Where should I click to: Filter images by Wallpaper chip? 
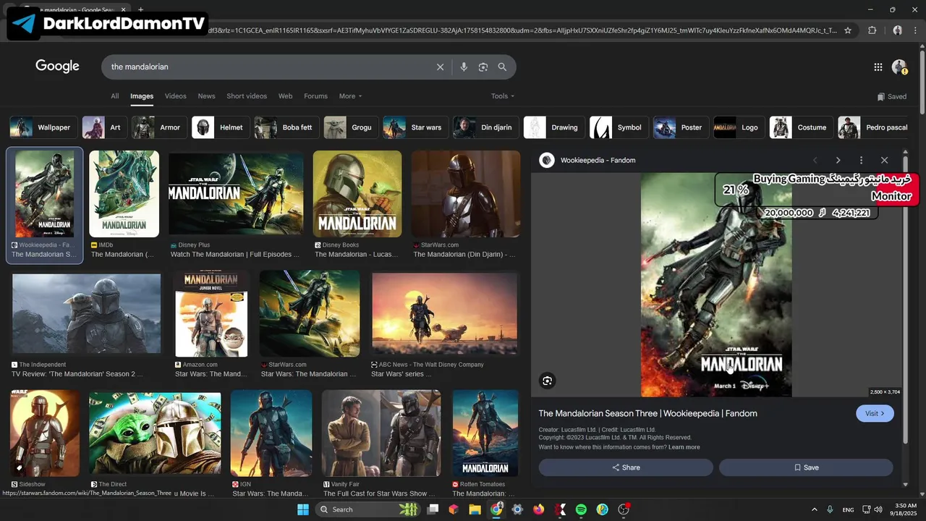pyautogui.click(x=42, y=127)
